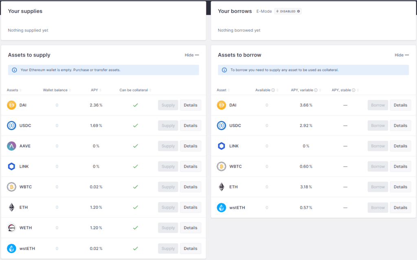Sort supply list by Wallet balance
This screenshot has width=417, height=260.
(x=57, y=90)
